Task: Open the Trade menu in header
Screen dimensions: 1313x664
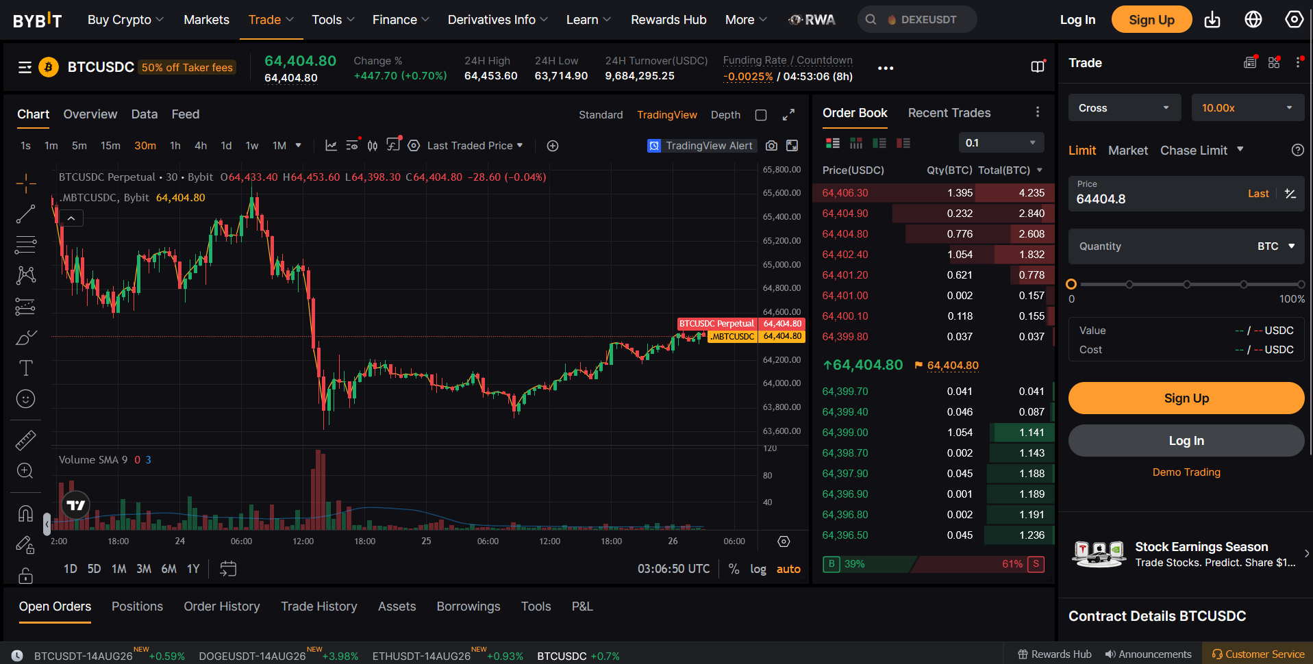Action: (271, 20)
